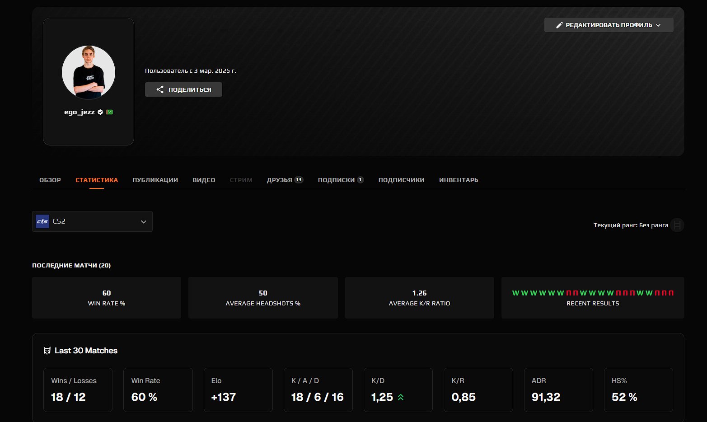The image size is (707, 422).
Task: Open the ПУБЛИКАЦИИ tab
Action: 155,179
